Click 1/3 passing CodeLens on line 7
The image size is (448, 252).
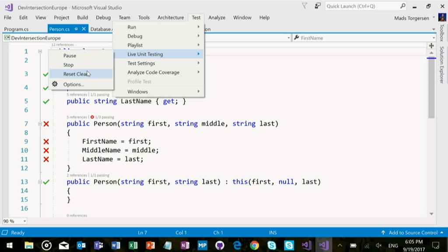104,117
